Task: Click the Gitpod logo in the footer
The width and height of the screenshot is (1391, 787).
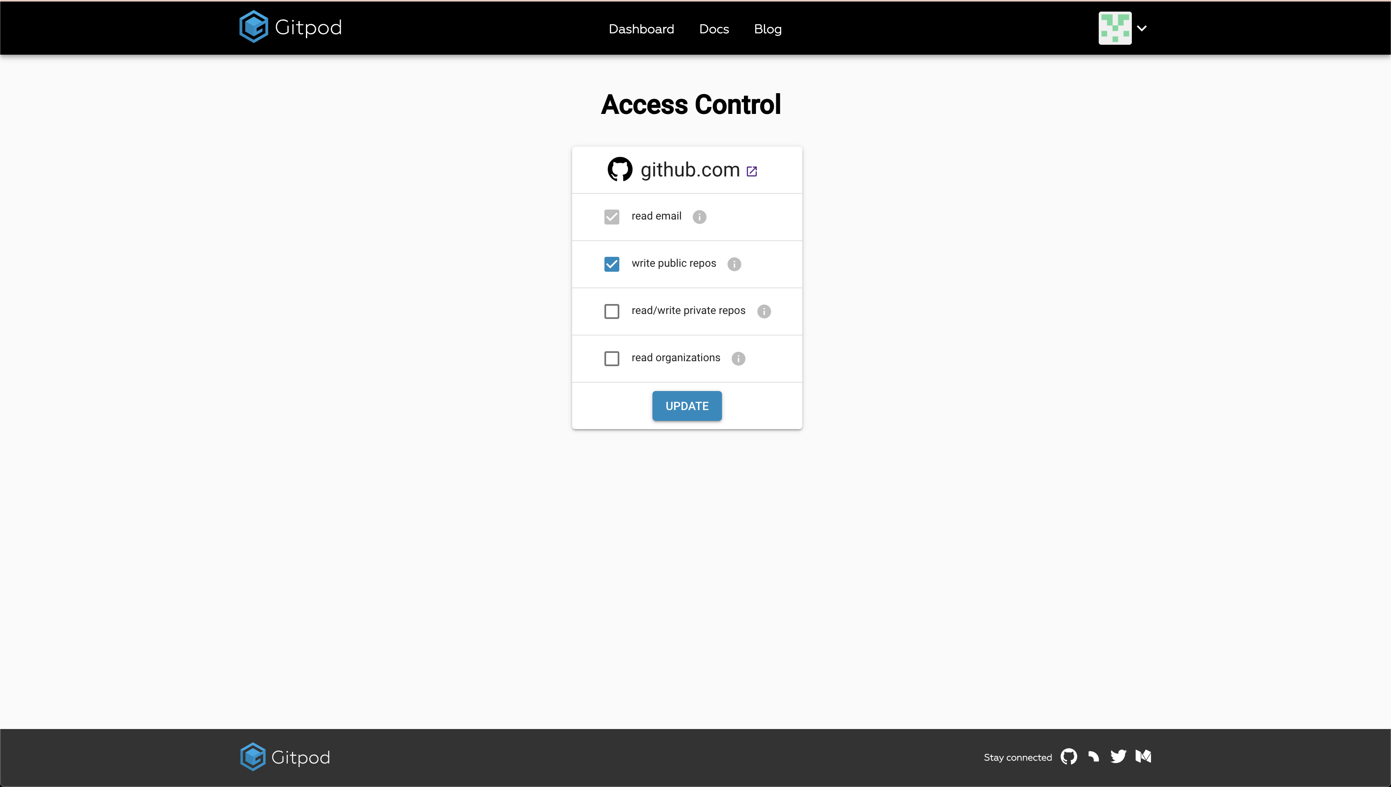Action: point(285,757)
